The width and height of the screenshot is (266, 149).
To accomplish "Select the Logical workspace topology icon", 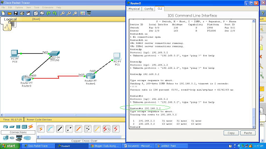I will [x=7, y=26].
